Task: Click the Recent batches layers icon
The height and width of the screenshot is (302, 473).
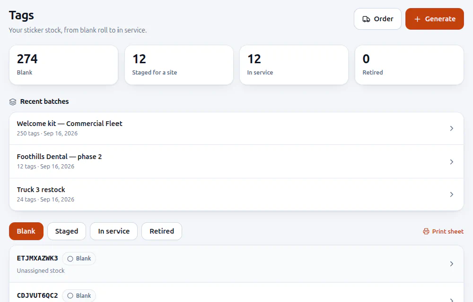Action: point(13,102)
